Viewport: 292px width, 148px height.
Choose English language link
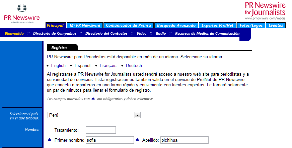58,66
